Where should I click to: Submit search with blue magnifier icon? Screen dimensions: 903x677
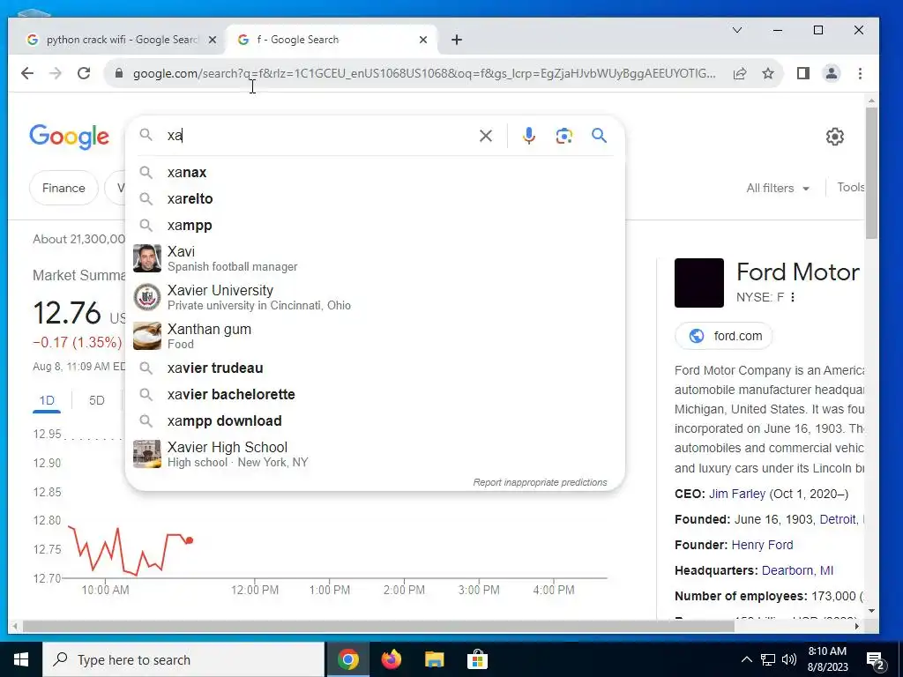click(599, 136)
